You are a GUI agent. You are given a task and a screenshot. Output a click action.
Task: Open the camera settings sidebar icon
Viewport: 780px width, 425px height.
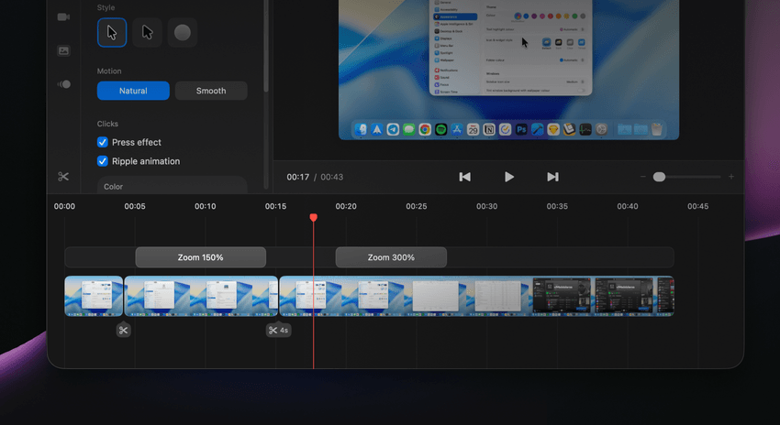click(x=63, y=16)
